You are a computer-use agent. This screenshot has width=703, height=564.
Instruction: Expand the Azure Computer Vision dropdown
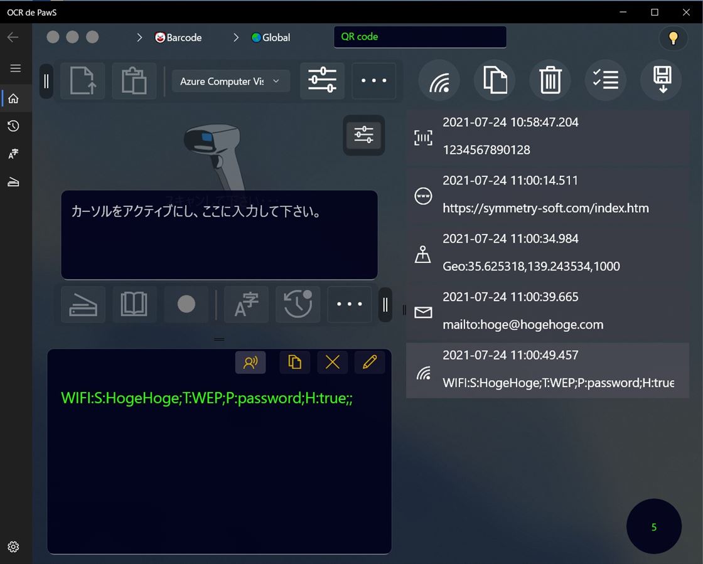pos(230,82)
